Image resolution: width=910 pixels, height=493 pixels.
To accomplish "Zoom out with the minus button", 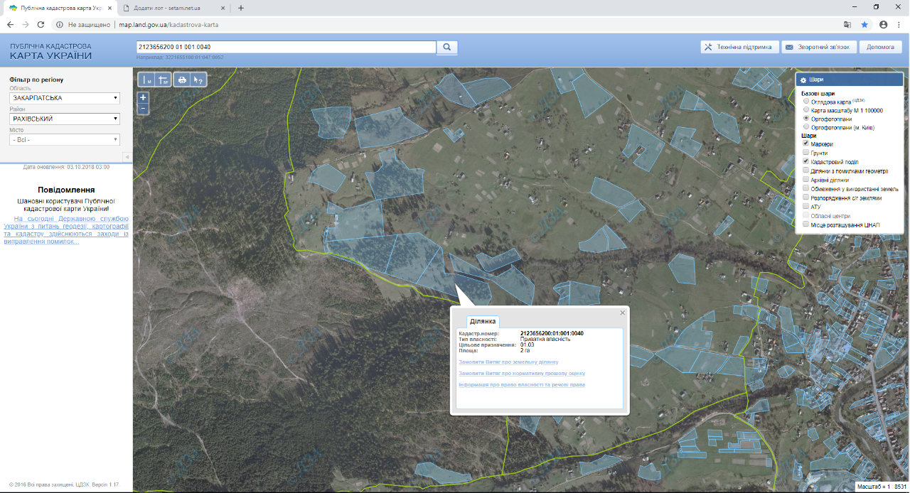I will pyautogui.click(x=143, y=109).
